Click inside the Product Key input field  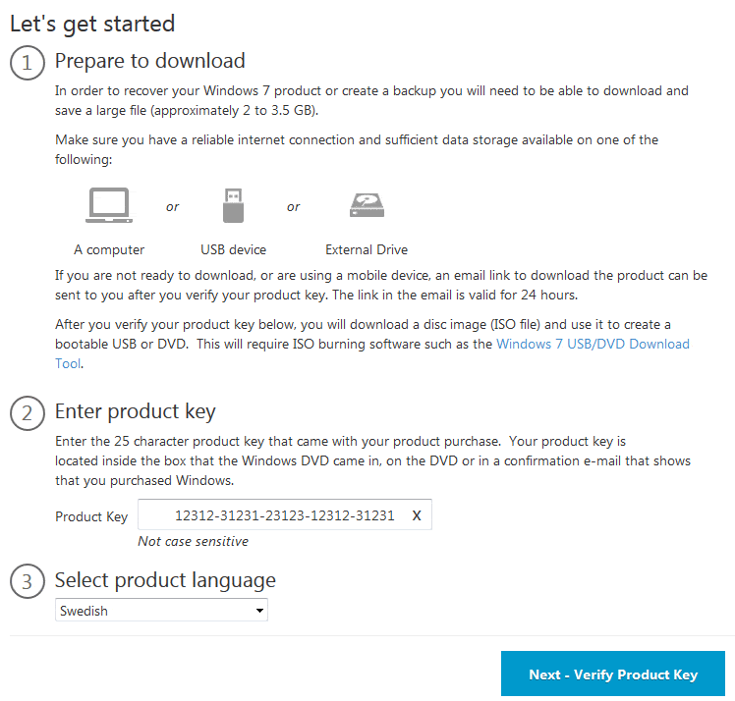click(x=285, y=514)
